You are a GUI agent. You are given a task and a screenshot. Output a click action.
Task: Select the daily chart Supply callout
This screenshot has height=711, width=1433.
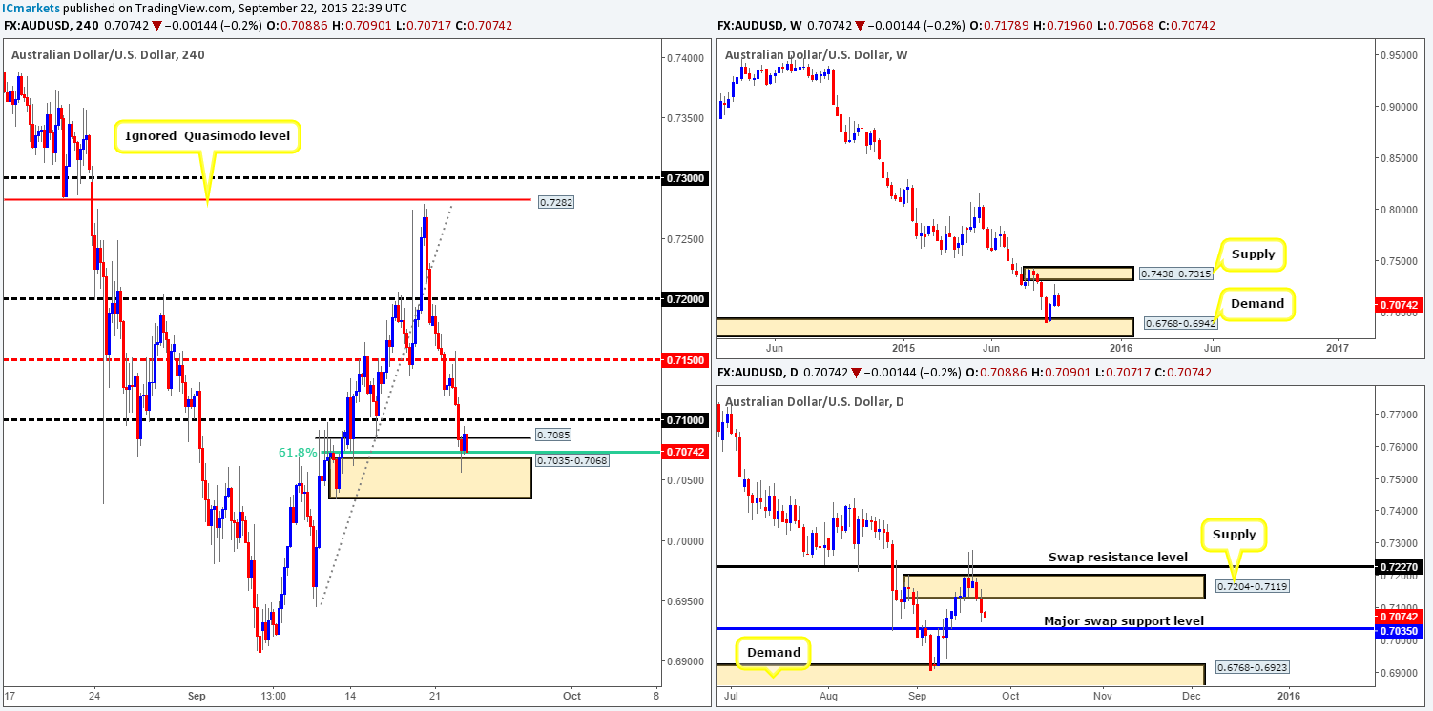pyautogui.click(x=1236, y=535)
